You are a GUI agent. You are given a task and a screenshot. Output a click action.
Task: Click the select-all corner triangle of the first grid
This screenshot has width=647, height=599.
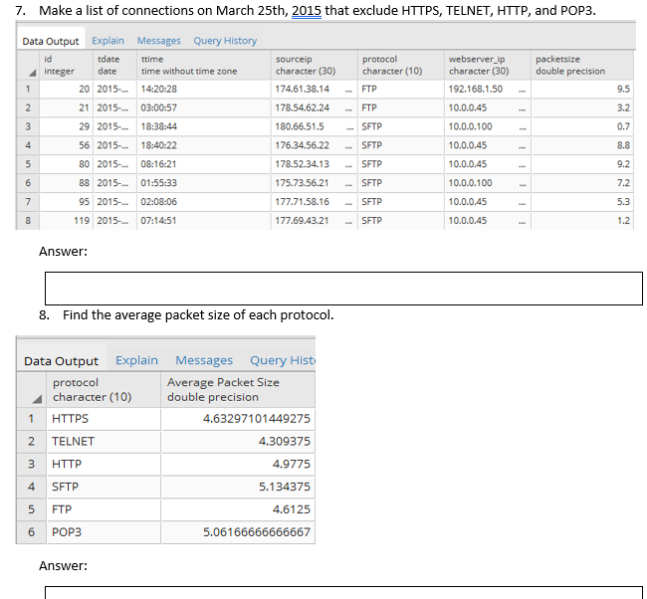(32, 73)
